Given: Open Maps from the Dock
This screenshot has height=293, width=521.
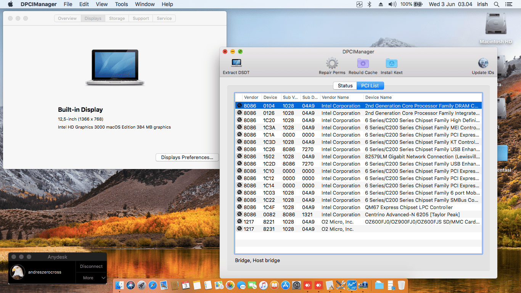Looking at the screenshot, I should point(219,285).
